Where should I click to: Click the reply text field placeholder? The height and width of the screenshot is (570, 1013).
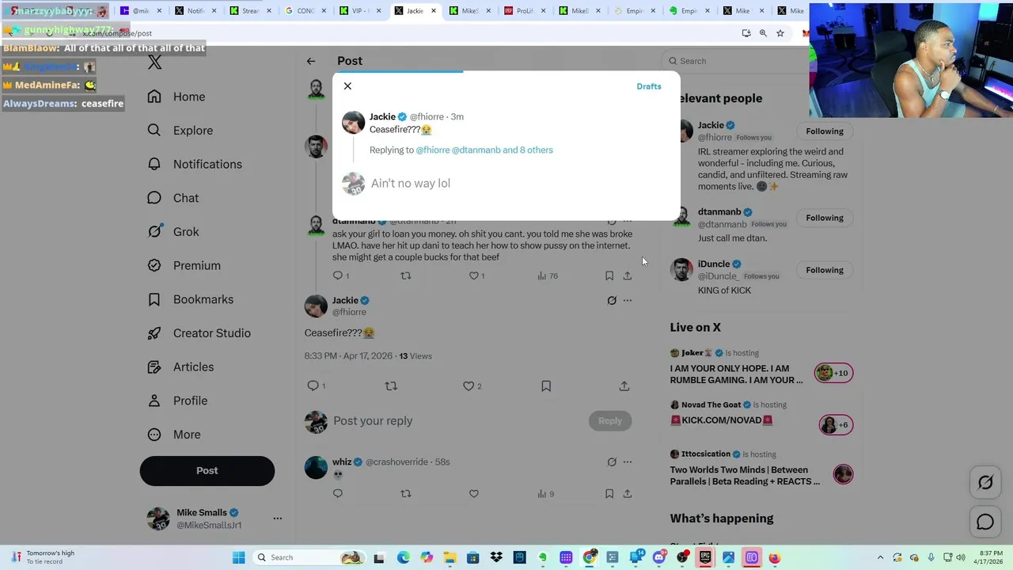point(411,183)
